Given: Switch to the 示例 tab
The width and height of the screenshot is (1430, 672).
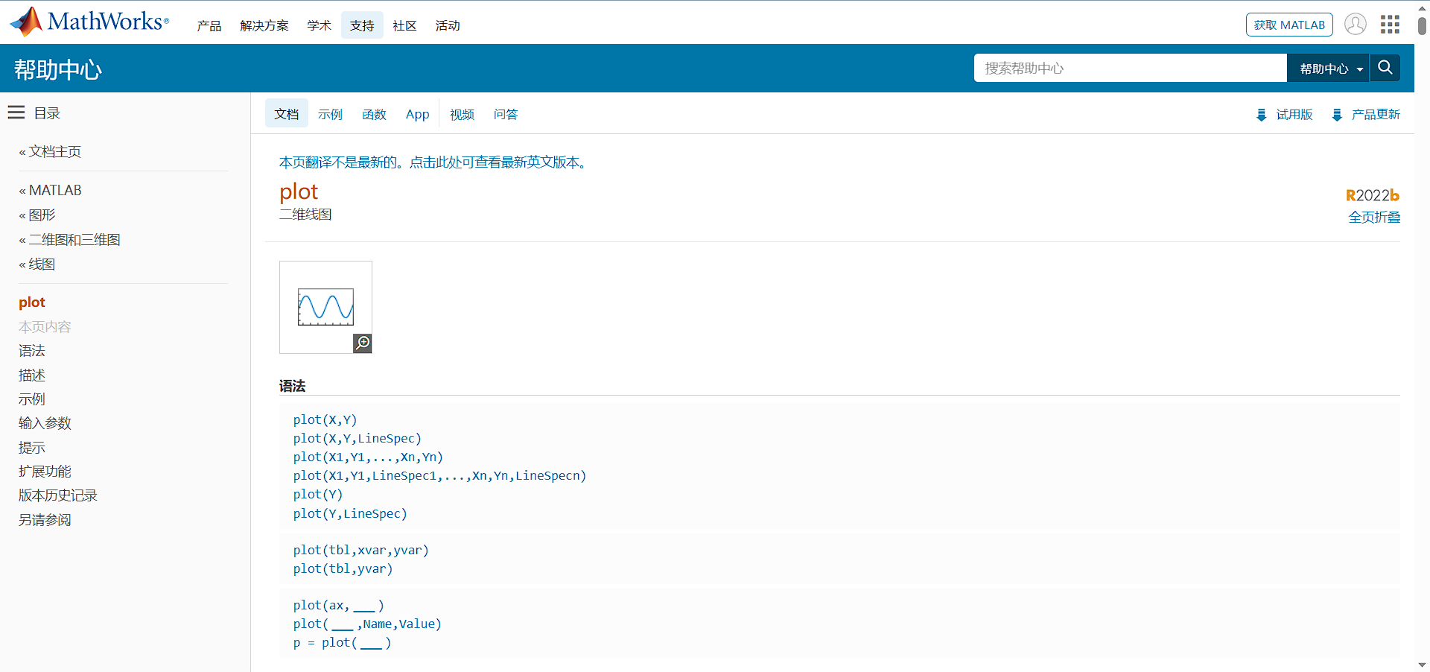Looking at the screenshot, I should pyautogui.click(x=330, y=114).
